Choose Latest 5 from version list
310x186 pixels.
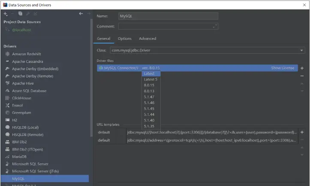(151, 79)
